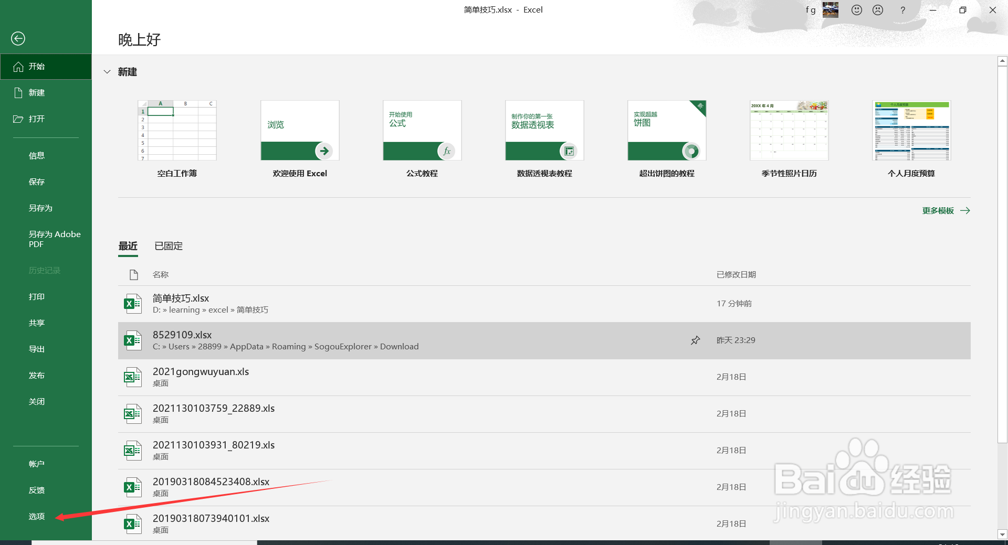Sort by the 名称 column header
The image size is (1008, 545).
(x=161, y=275)
